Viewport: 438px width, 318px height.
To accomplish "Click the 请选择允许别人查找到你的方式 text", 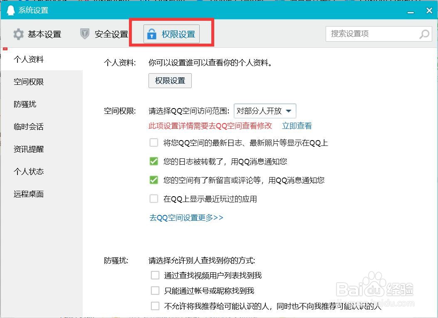I will (x=202, y=261).
